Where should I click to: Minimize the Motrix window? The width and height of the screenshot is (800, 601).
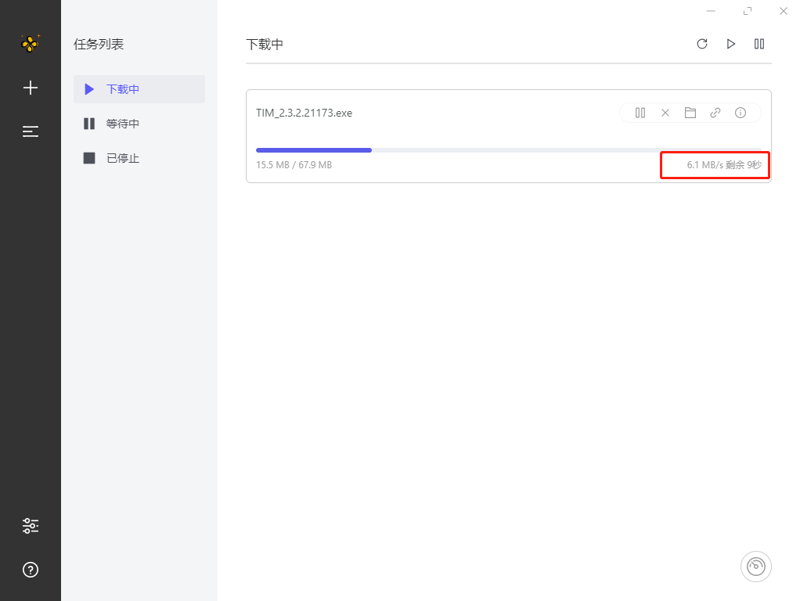[711, 11]
